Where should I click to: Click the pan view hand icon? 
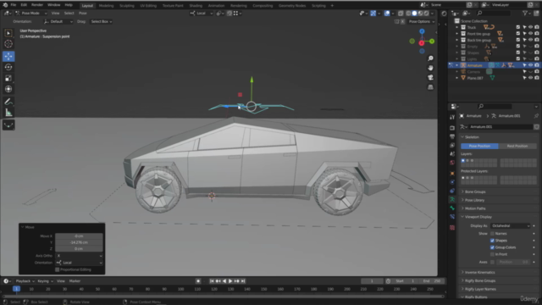[x=430, y=68]
